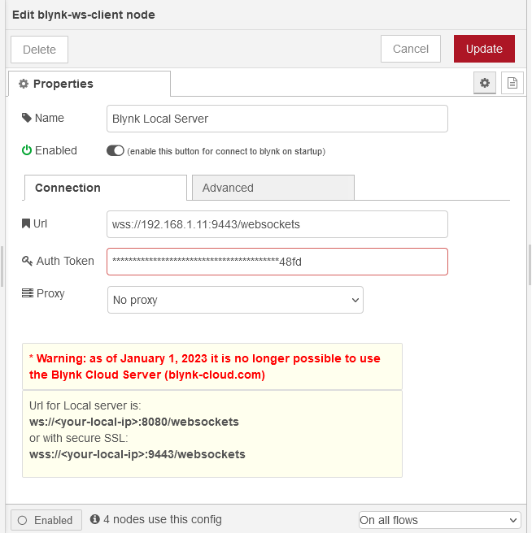
Task: Focus the Url input field
Action: tap(277, 224)
